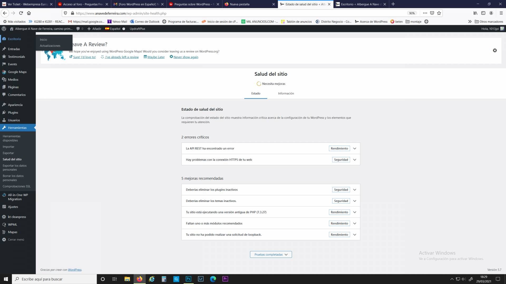Screen dimensions: 506x284
Task: Expand the inactive themes recommendation
Action: (x=271, y=201)
